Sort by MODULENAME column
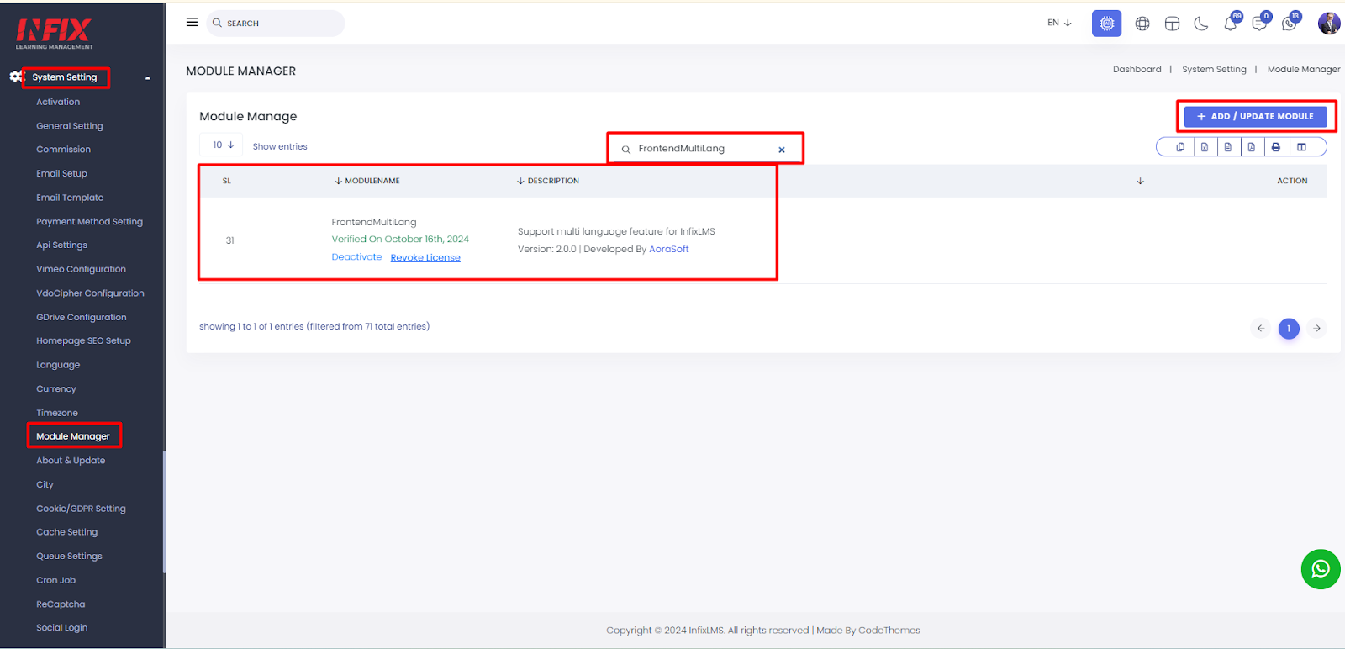 (x=367, y=181)
